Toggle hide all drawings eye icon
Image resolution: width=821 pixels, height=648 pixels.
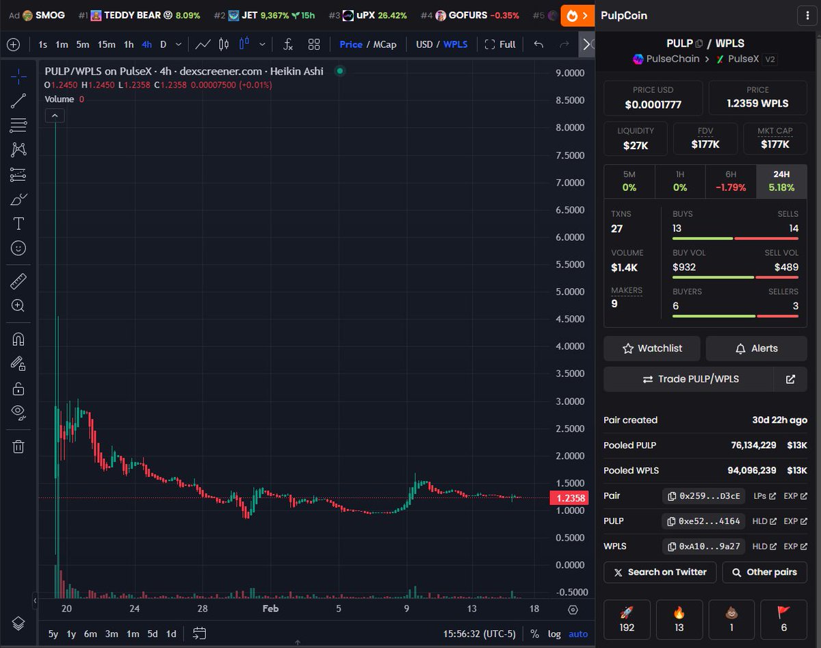coord(18,412)
